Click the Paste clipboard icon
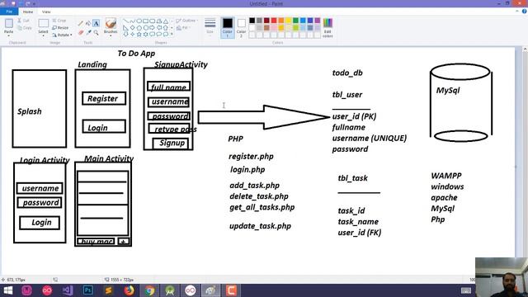528x297 pixels. pyautogui.click(x=9, y=23)
